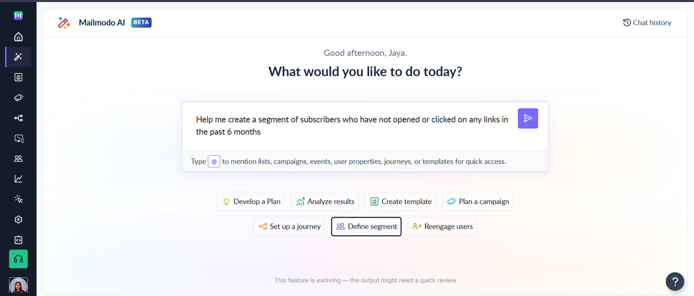Viewport: 694px width, 296px height.
Task: Click the Reengage users suggestion
Action: 442,227
